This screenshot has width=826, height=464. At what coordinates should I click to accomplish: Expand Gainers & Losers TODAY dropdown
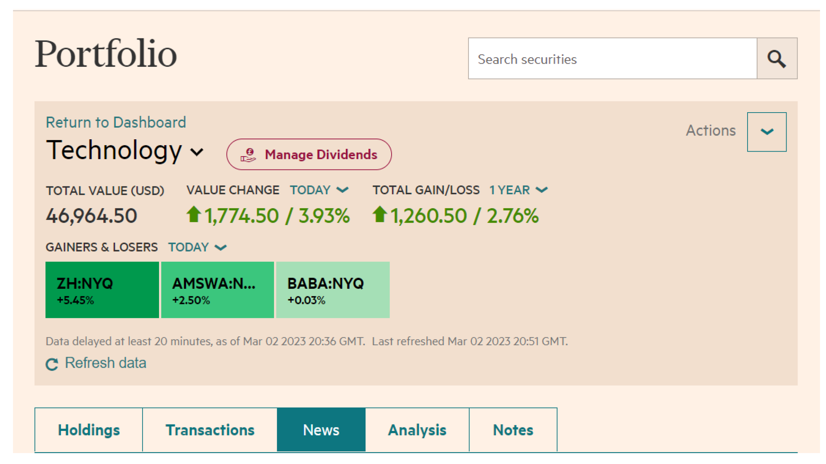point(197,247)
